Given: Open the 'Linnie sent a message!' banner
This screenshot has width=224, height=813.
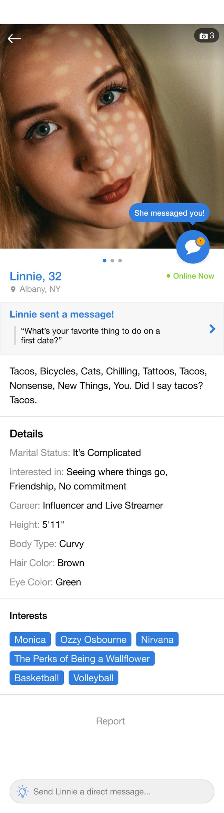Looking at the screenshot, I should point(112,328).
